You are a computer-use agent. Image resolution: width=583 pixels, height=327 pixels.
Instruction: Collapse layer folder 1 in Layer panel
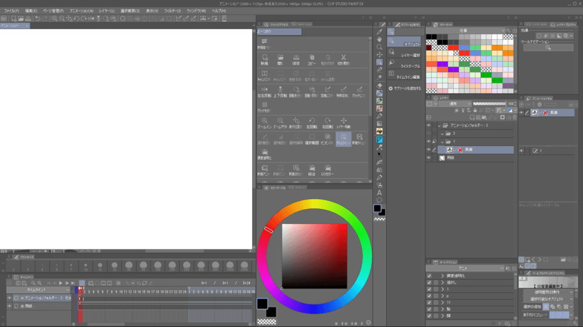pyautogui.click(x=442, y=142)
